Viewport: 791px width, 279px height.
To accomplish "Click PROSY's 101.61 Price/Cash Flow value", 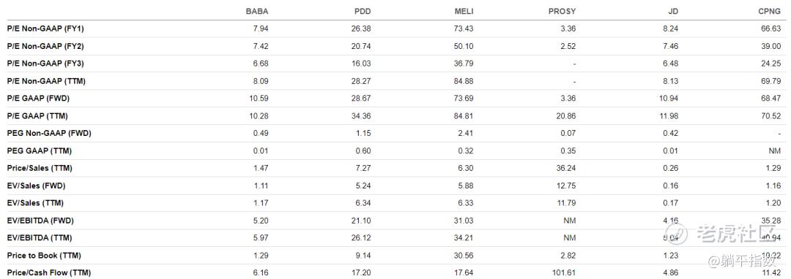I will (563, 273).
